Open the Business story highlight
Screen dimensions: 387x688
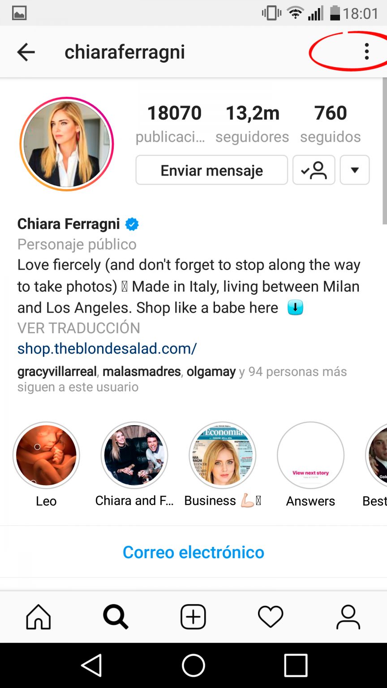pos(223,455)
